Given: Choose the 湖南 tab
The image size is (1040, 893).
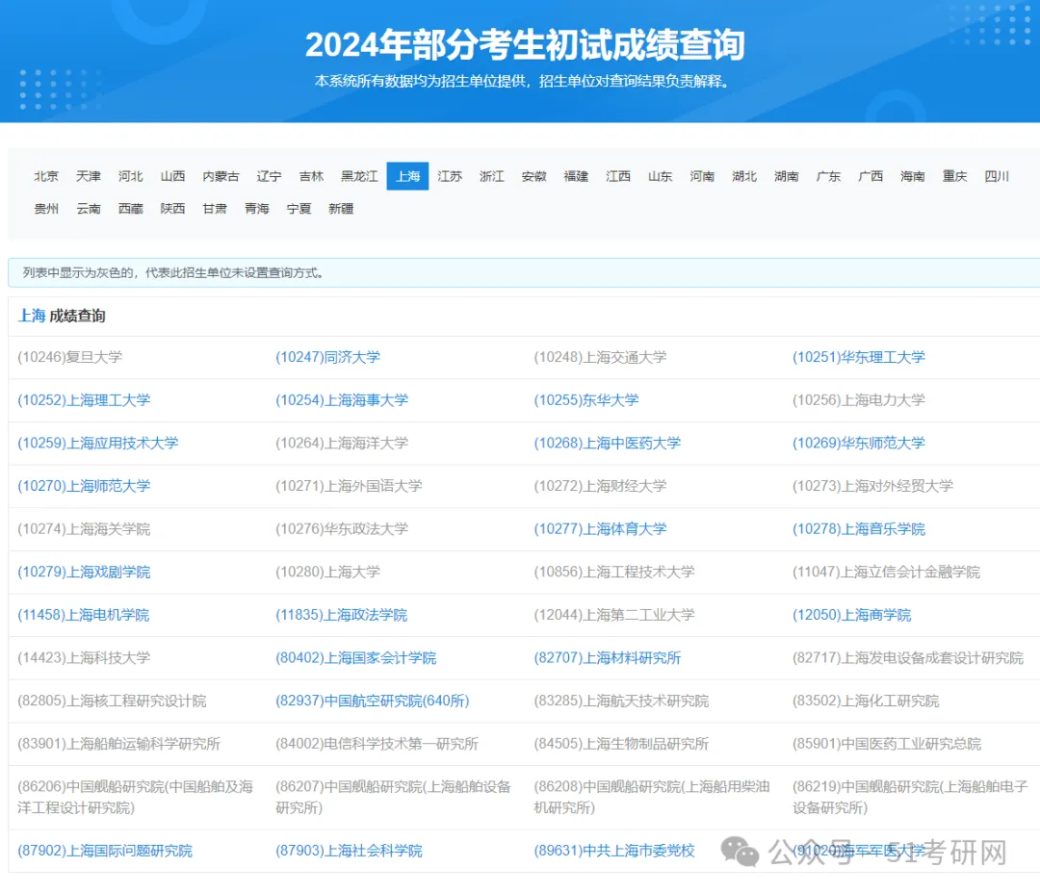Looking at the screenshot, I should click(787, 176).
